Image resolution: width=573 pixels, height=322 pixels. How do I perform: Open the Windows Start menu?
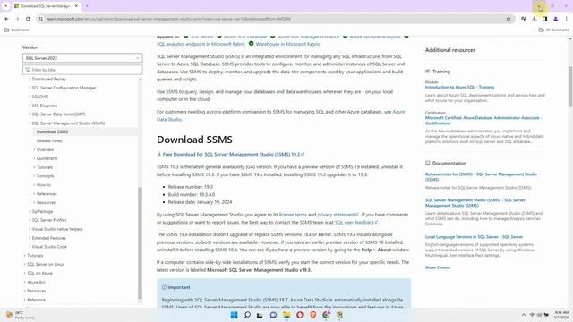click(x=235, y=315)
